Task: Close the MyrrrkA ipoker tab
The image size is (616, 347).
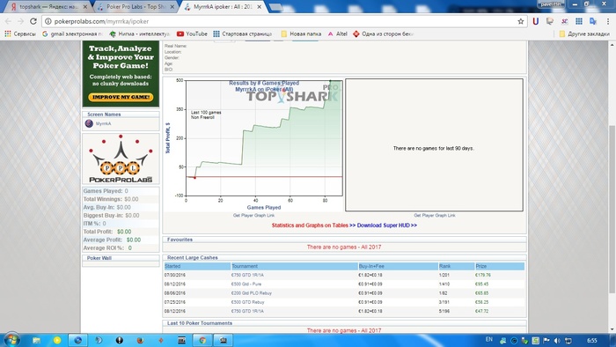Action: pyautogui.click(x=260, y=7)
